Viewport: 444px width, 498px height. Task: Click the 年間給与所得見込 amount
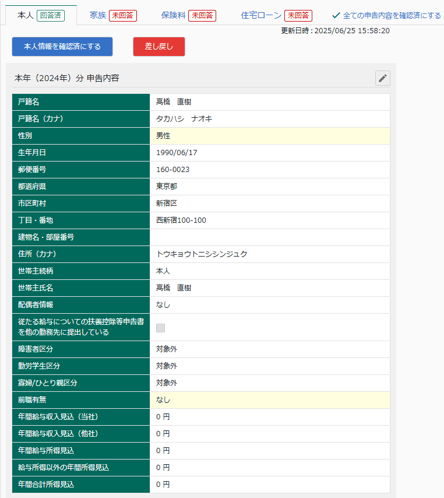pyautogui.click(x=163, y=451)
